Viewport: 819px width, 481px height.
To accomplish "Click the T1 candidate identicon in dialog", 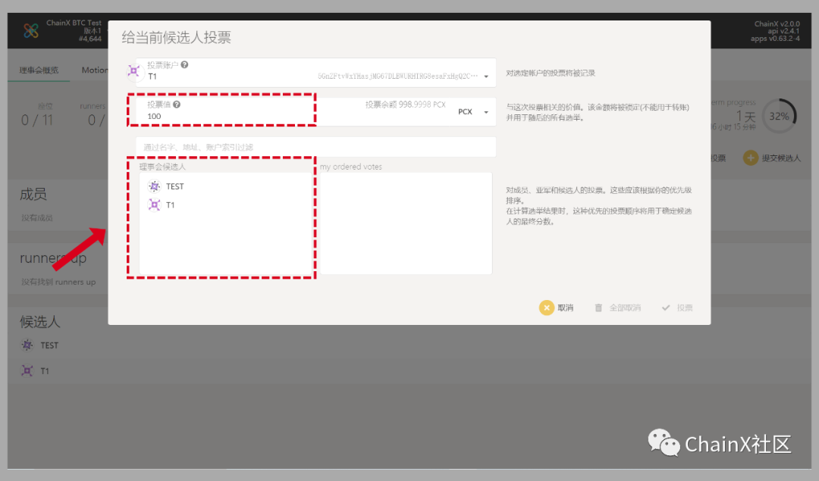I will [154, 205].
